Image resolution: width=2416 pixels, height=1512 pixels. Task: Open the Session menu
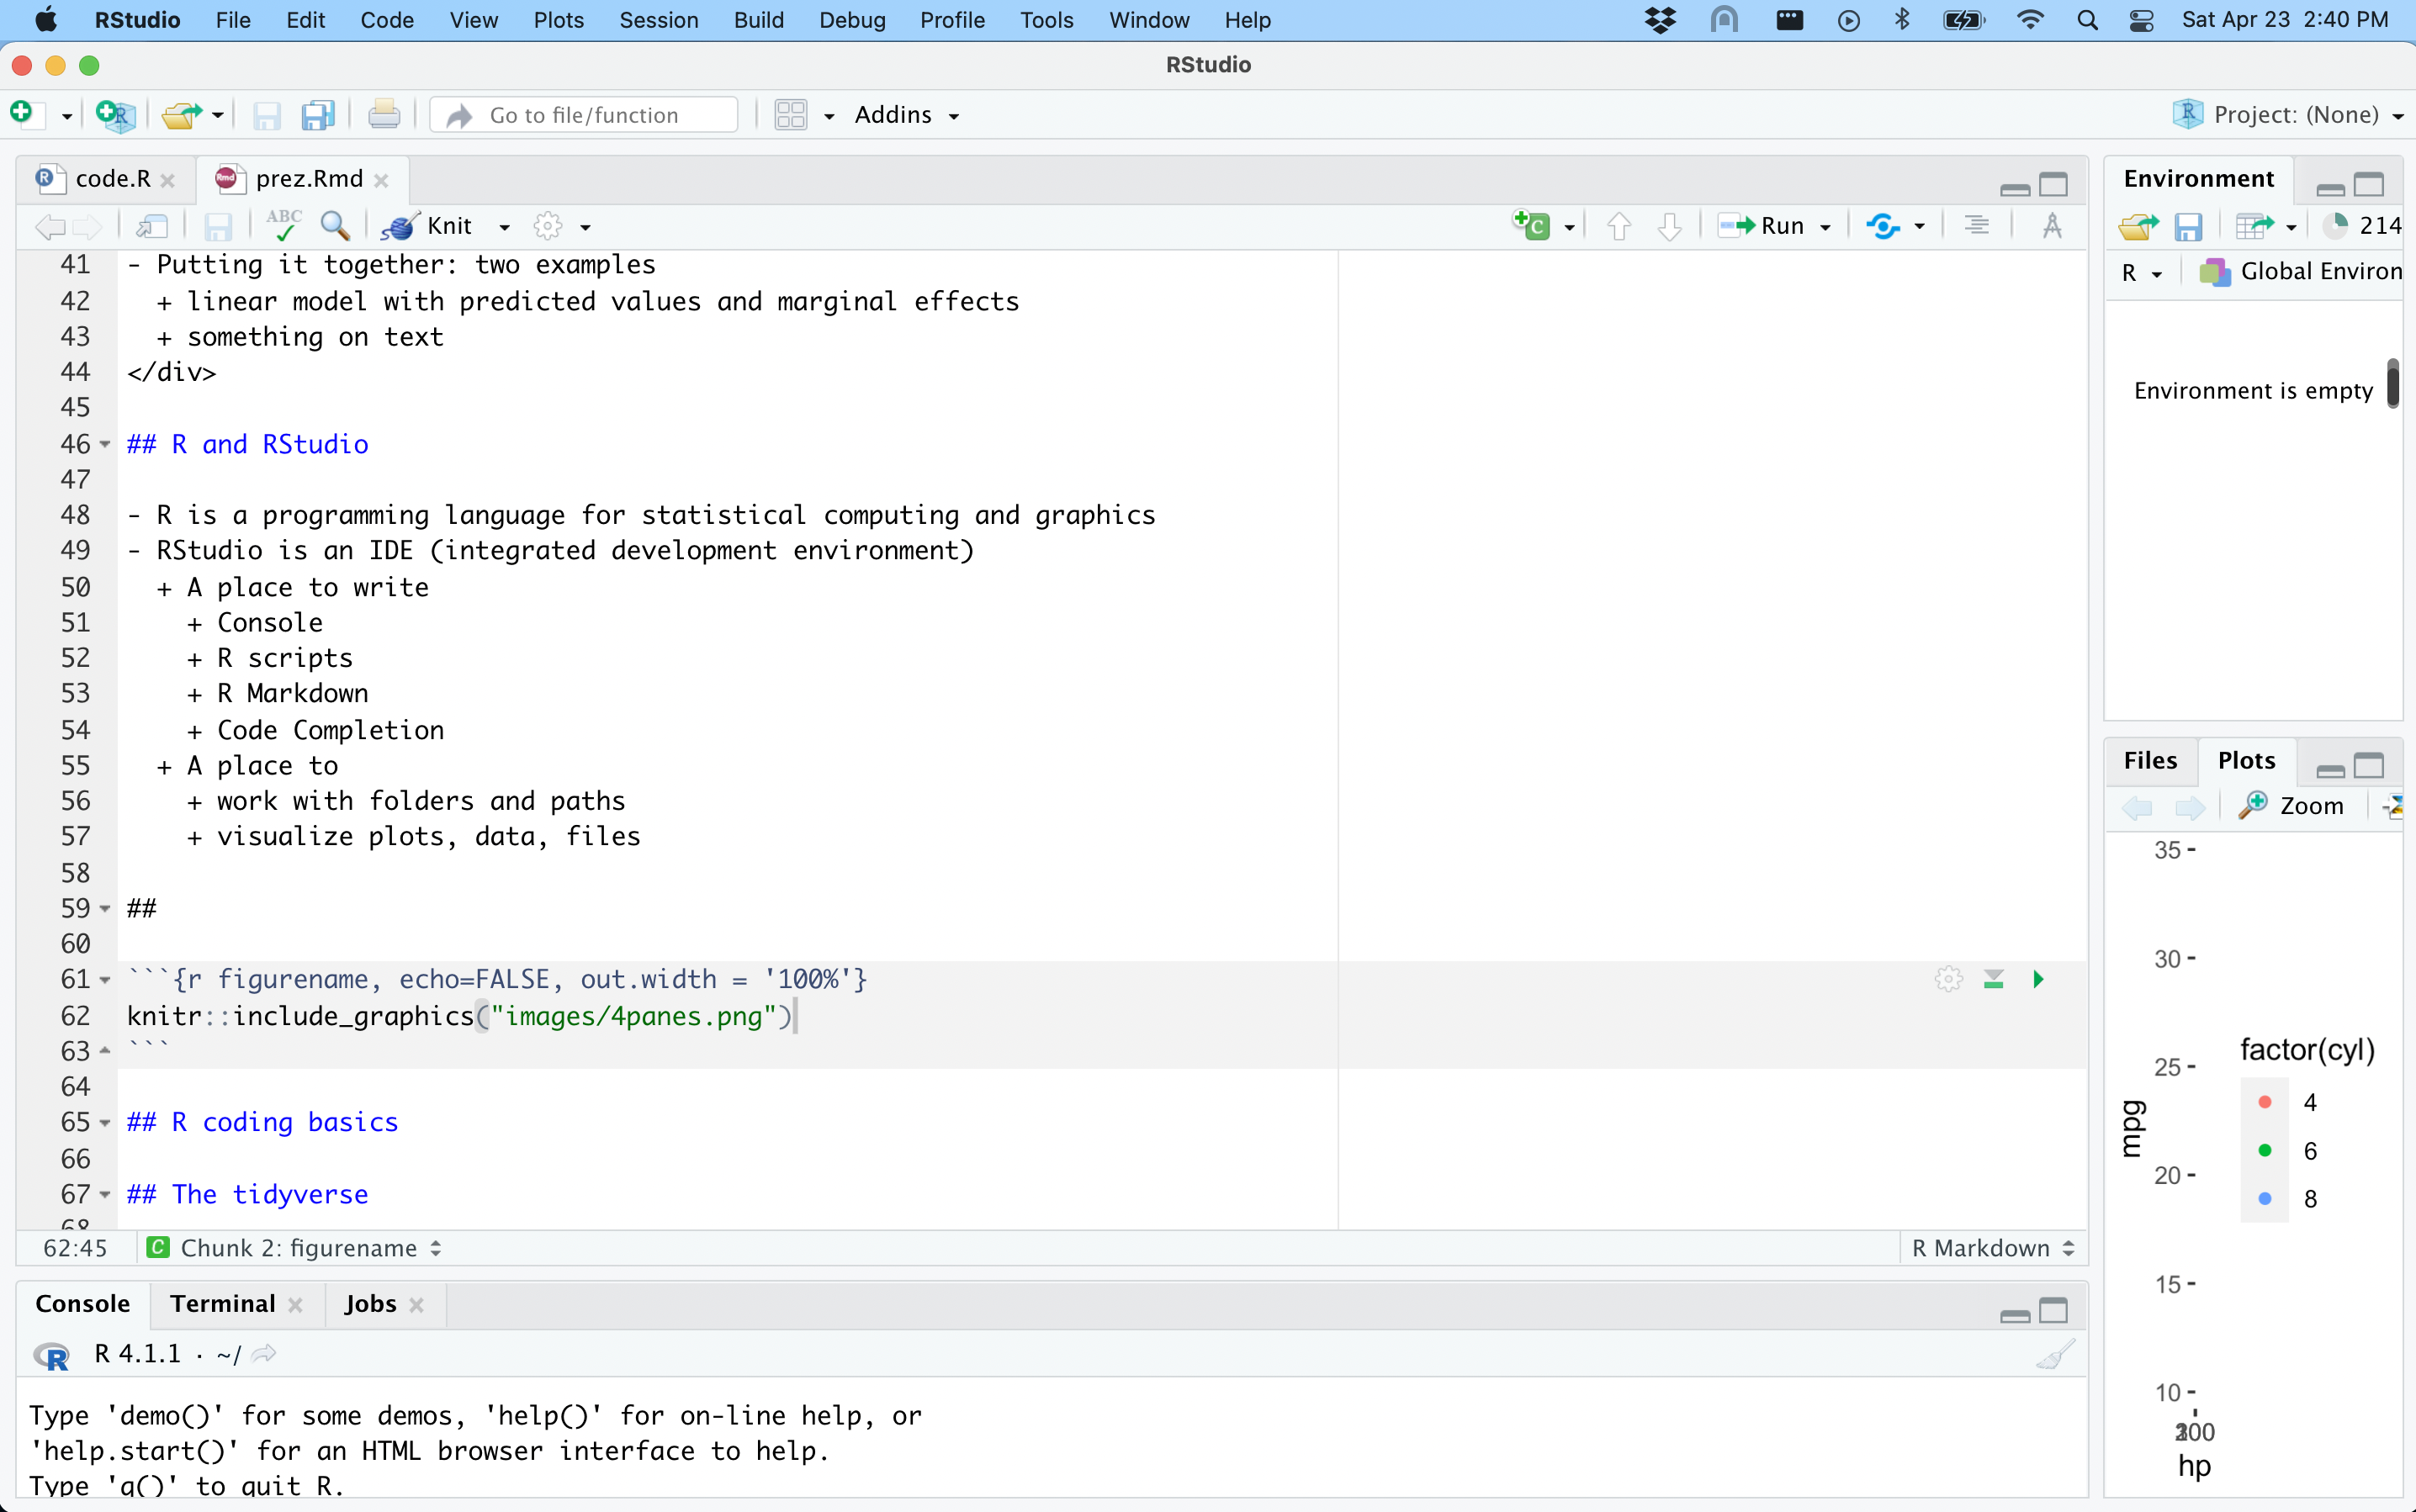click(x=659, y=20)
